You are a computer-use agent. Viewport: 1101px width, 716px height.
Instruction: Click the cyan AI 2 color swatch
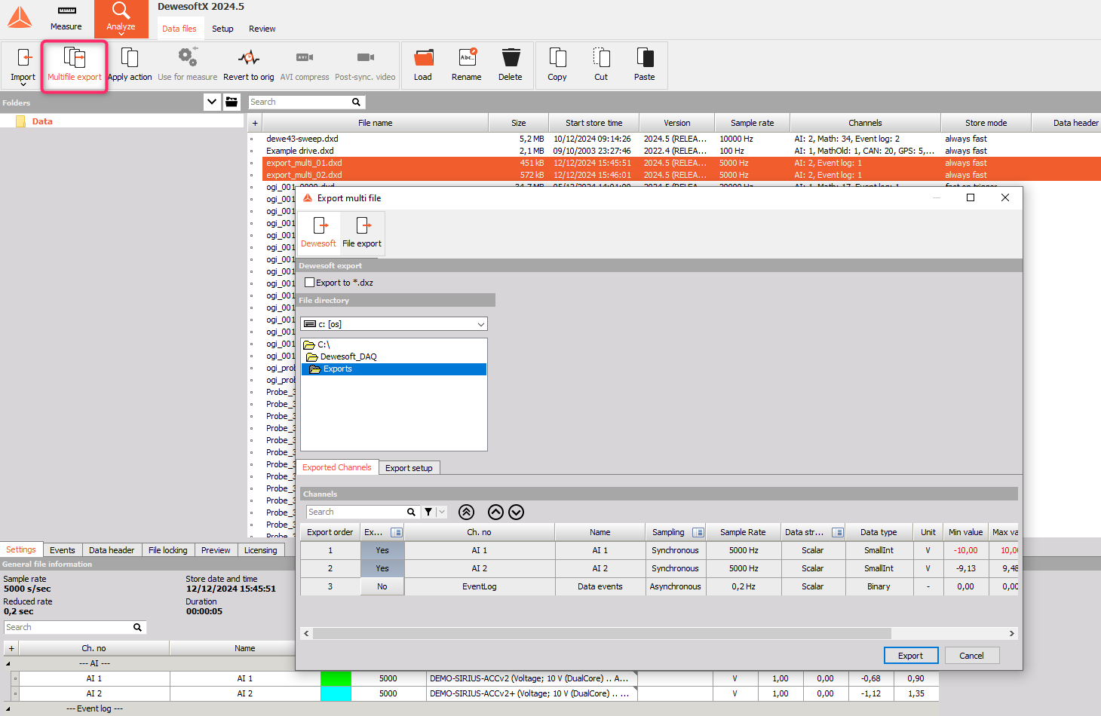(x=336, y=694)
